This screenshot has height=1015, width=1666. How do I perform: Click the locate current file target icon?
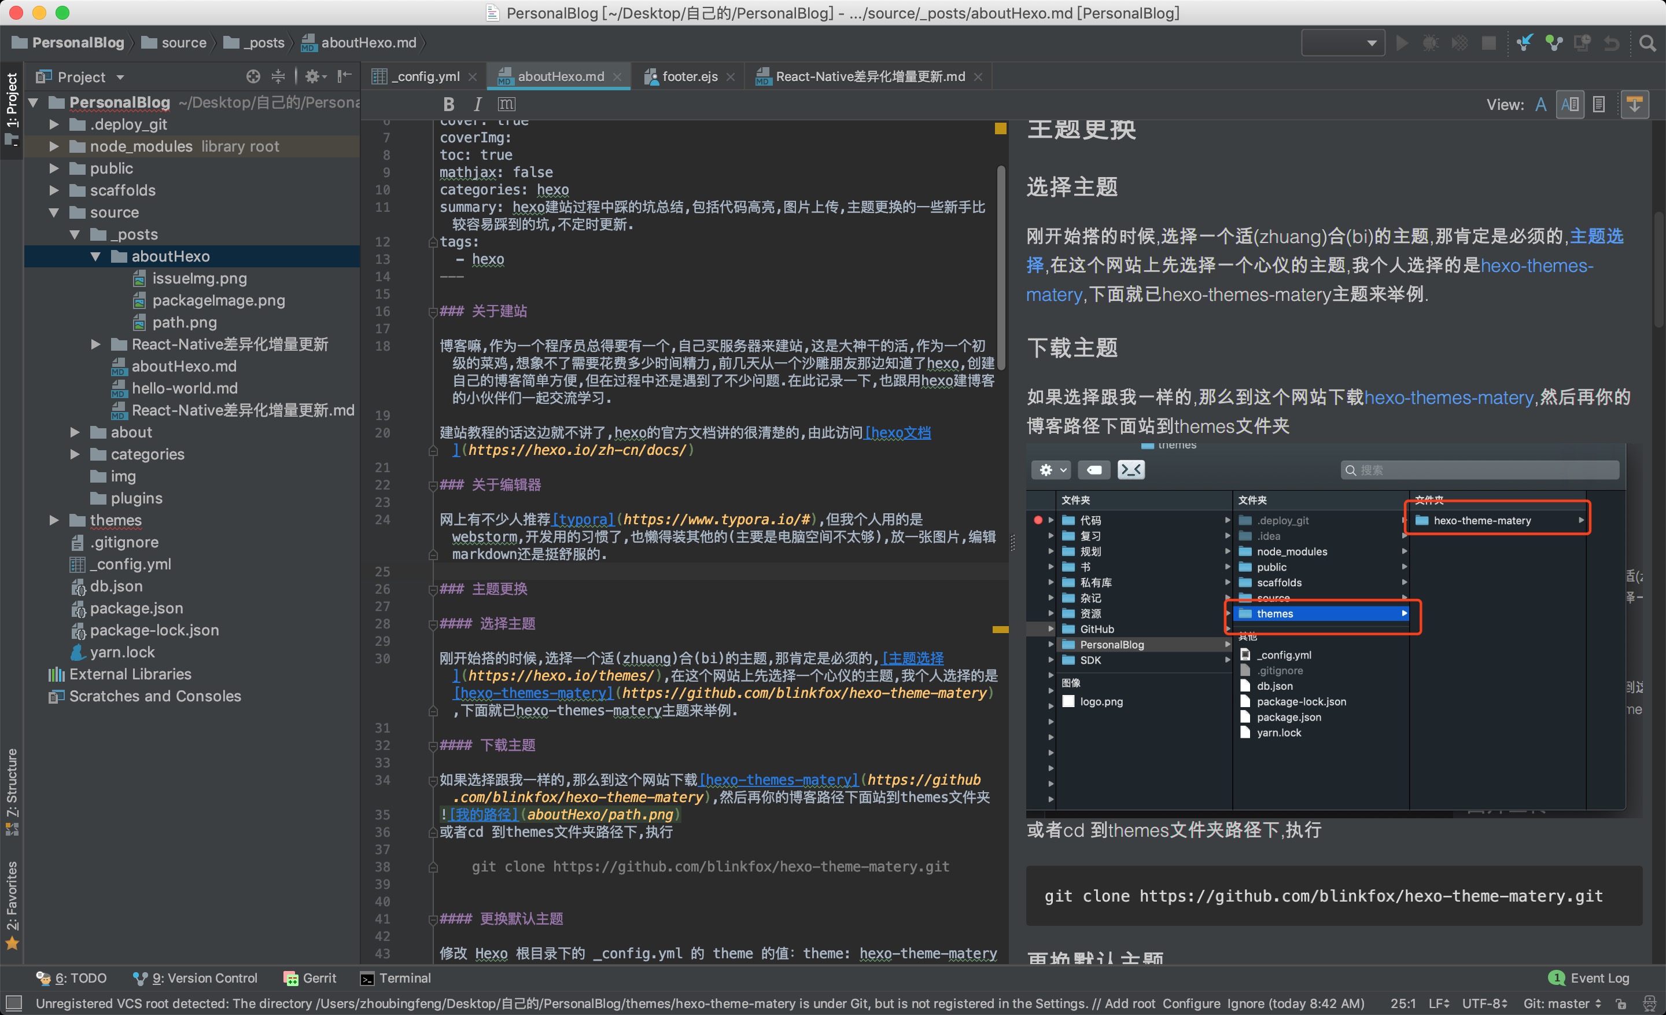253,76
